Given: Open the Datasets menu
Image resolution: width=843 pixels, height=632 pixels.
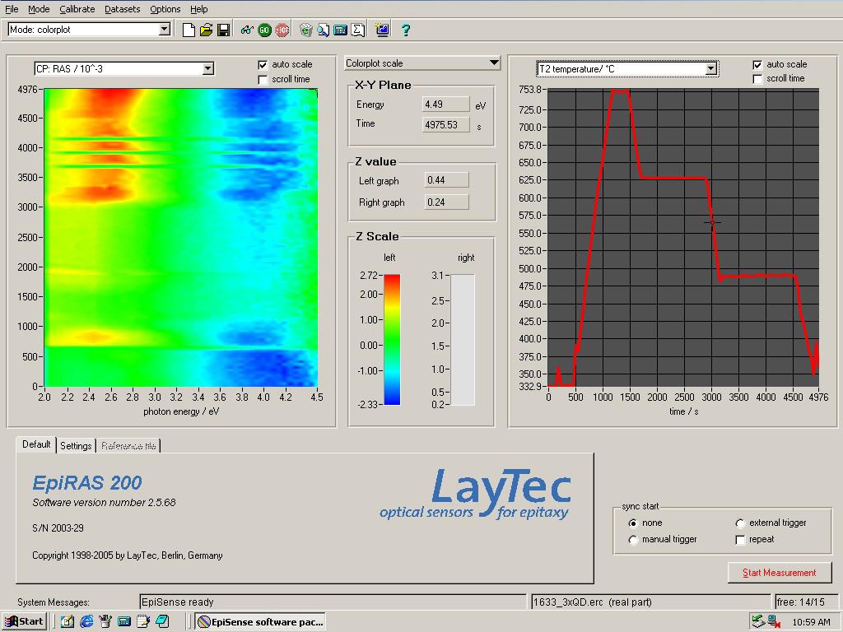Looking at the screenshot, I should [x=122, y=9].
